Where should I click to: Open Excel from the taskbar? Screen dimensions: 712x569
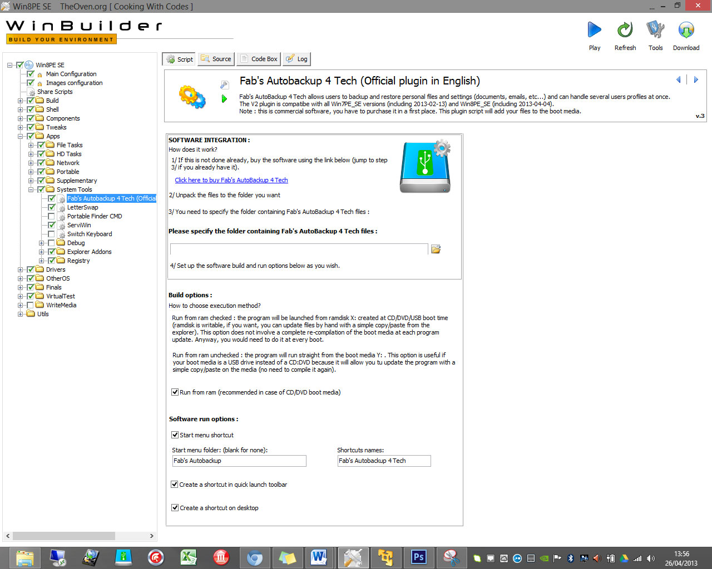click(189, 557)
